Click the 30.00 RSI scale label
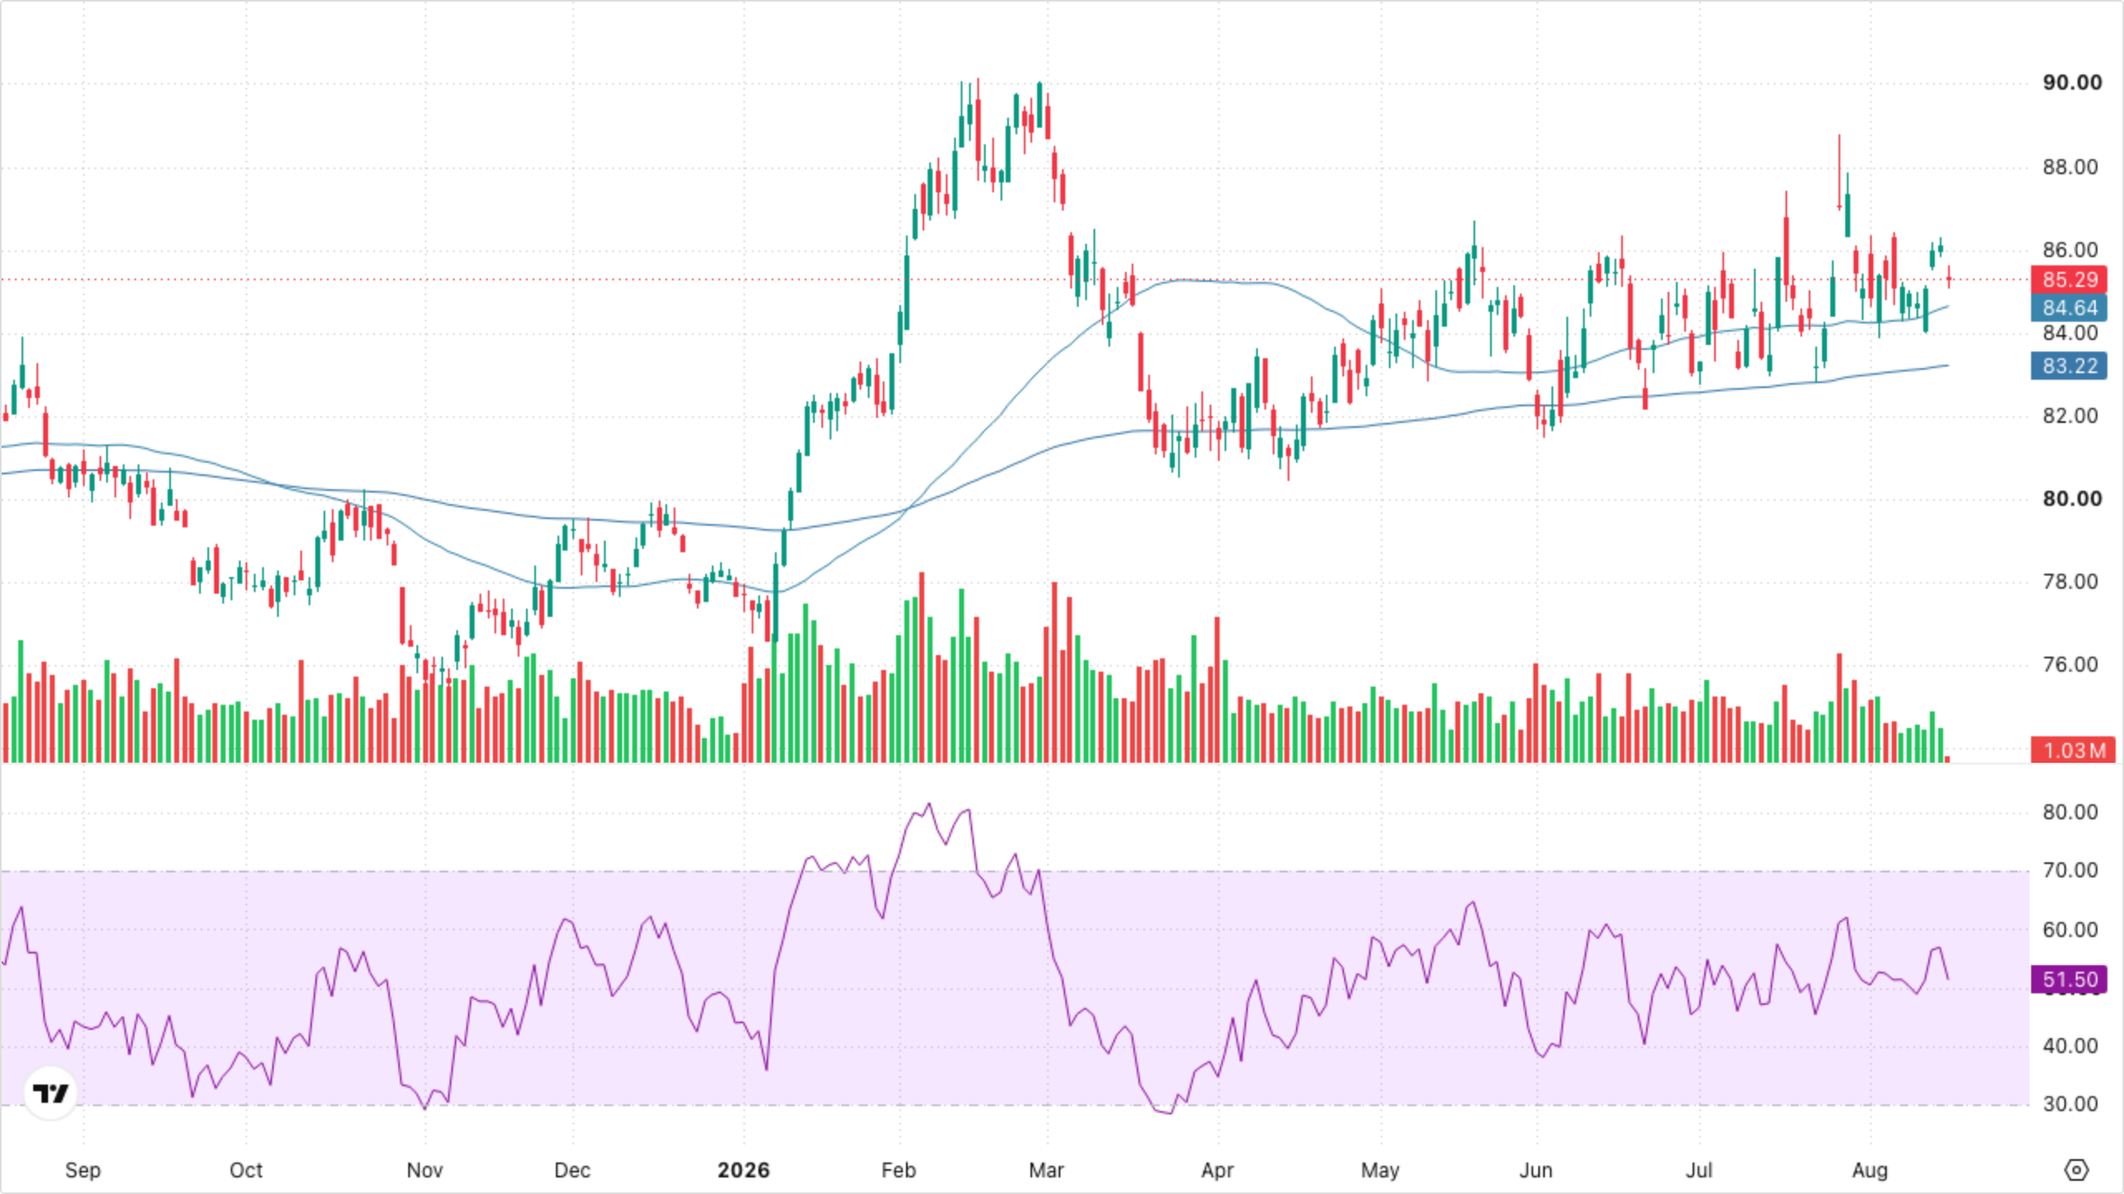The height and width of the screenshot is (1194, 2124). pos(2070,1104)
